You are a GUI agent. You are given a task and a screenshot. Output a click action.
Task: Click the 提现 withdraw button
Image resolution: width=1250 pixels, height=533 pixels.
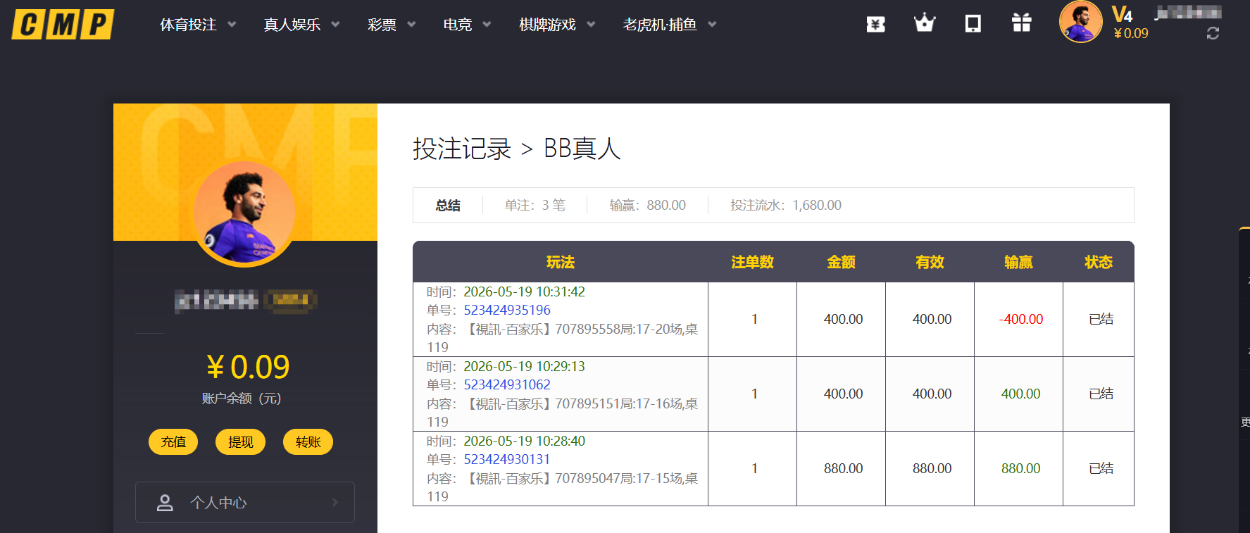coord(241,441)
